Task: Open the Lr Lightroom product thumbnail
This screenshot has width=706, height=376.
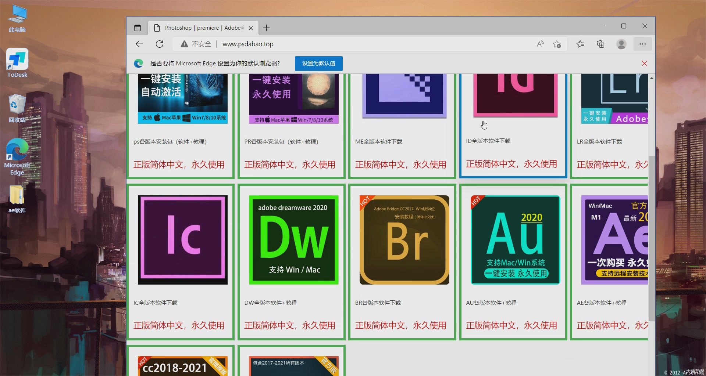Action: tap(614, 98)
